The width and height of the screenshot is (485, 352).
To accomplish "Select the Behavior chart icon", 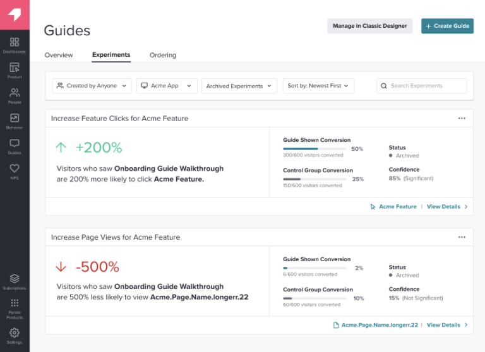I will (x=15, y=120).
